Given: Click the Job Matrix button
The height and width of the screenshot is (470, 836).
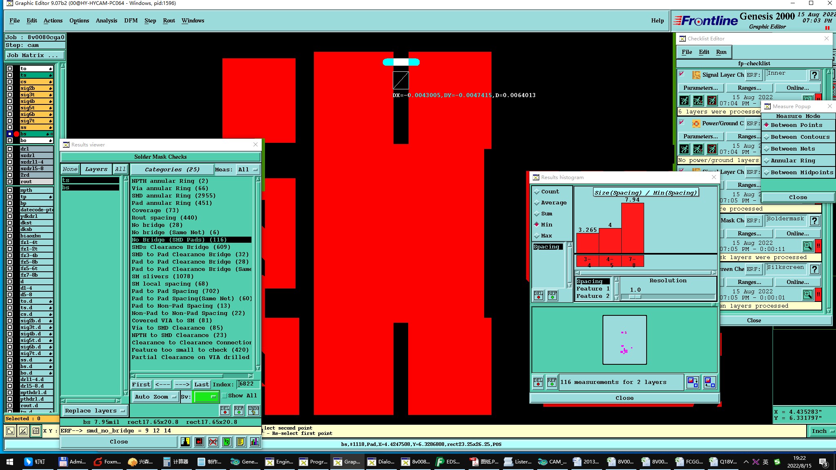Looking at the screenshot, I should (x=35, y=55).
